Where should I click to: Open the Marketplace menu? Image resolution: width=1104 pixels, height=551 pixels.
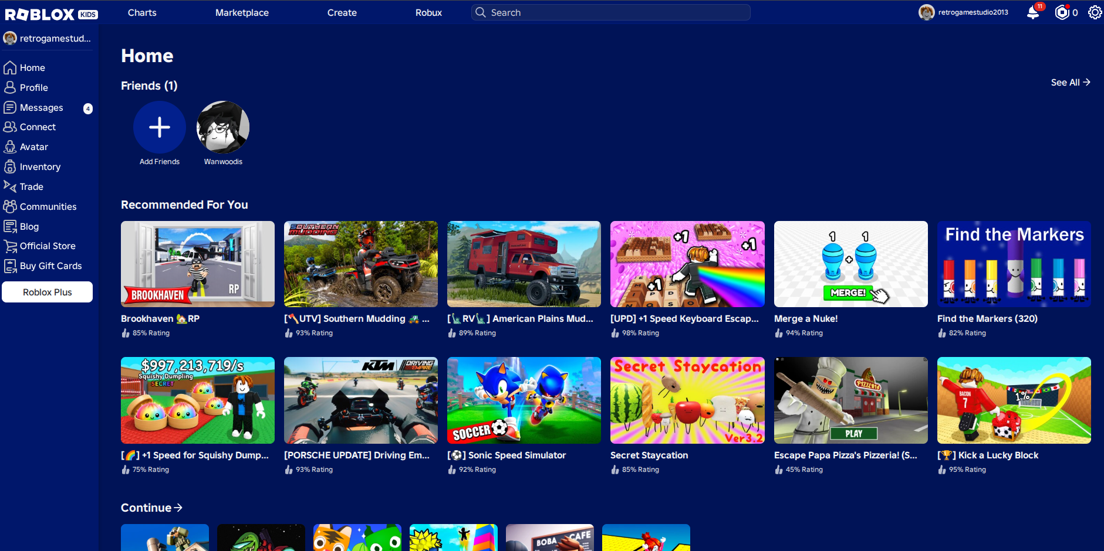point(242,13)
